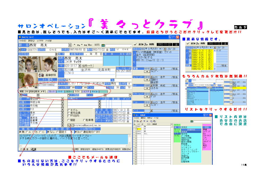Screen dimensions: 265x187
Task: Click calculator icon in カラー window toolbar
Action: (x=192, y=121)
